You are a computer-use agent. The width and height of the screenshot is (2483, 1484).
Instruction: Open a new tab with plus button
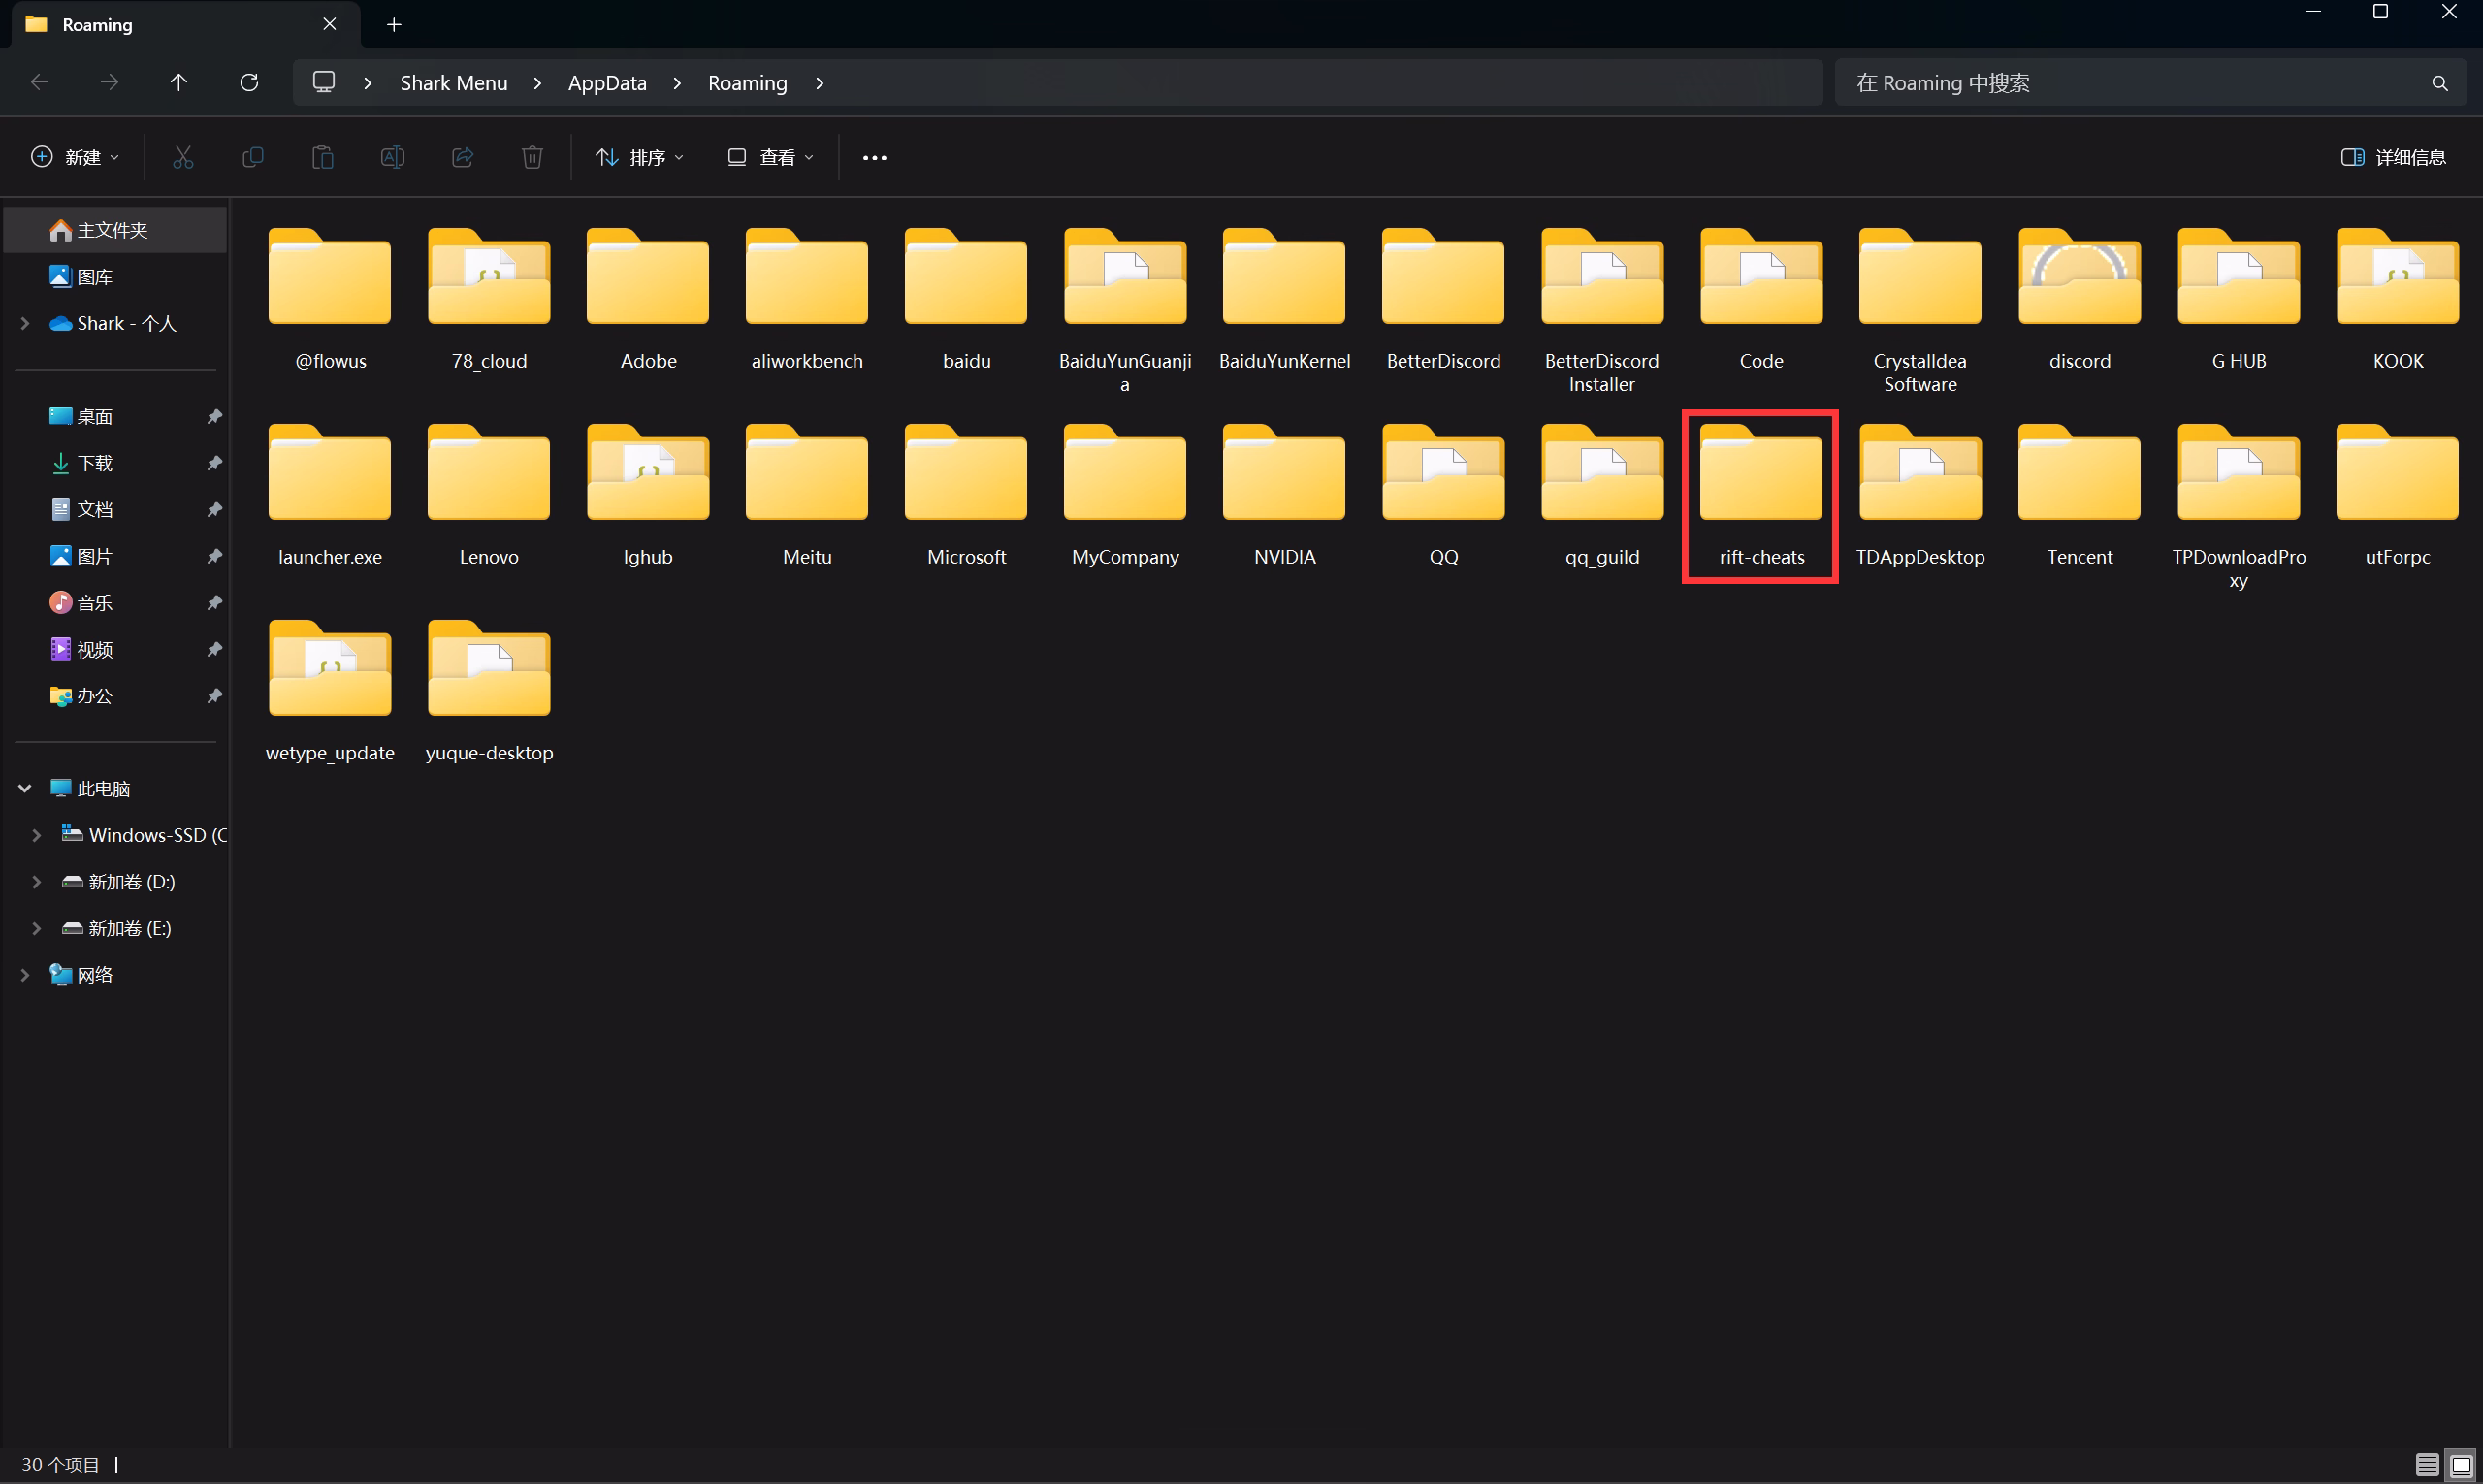point(394,24)
